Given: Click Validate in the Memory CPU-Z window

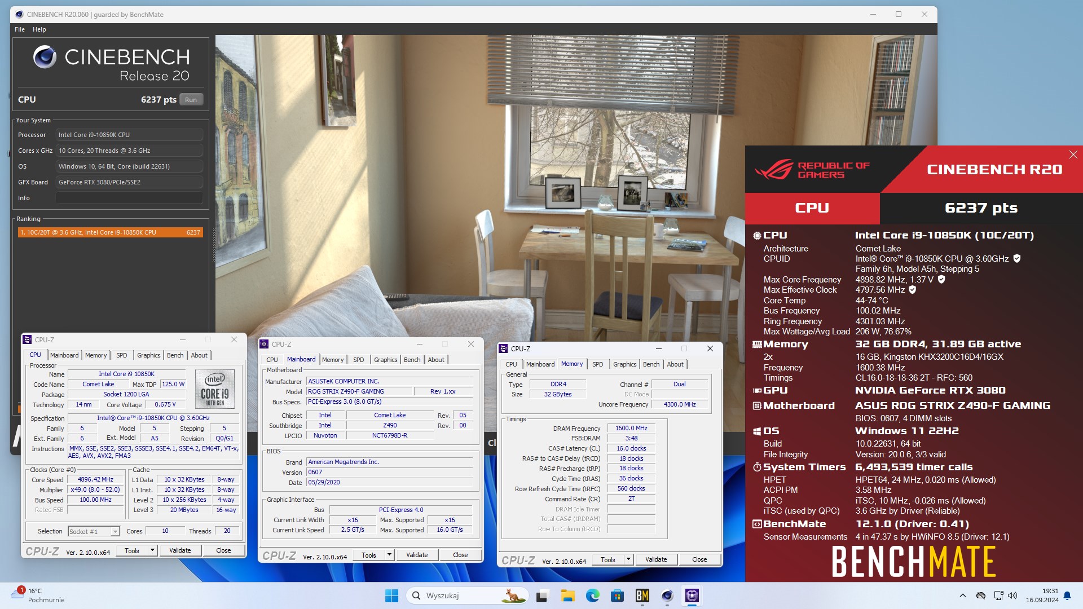Looking at the screenshot, I should tap(656, 559).
